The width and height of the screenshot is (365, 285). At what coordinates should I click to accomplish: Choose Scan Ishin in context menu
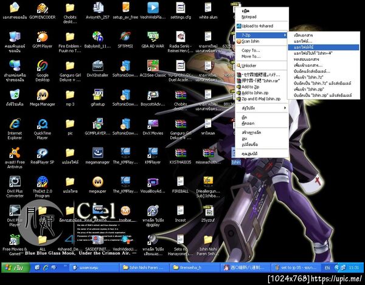tap(262, 41)
